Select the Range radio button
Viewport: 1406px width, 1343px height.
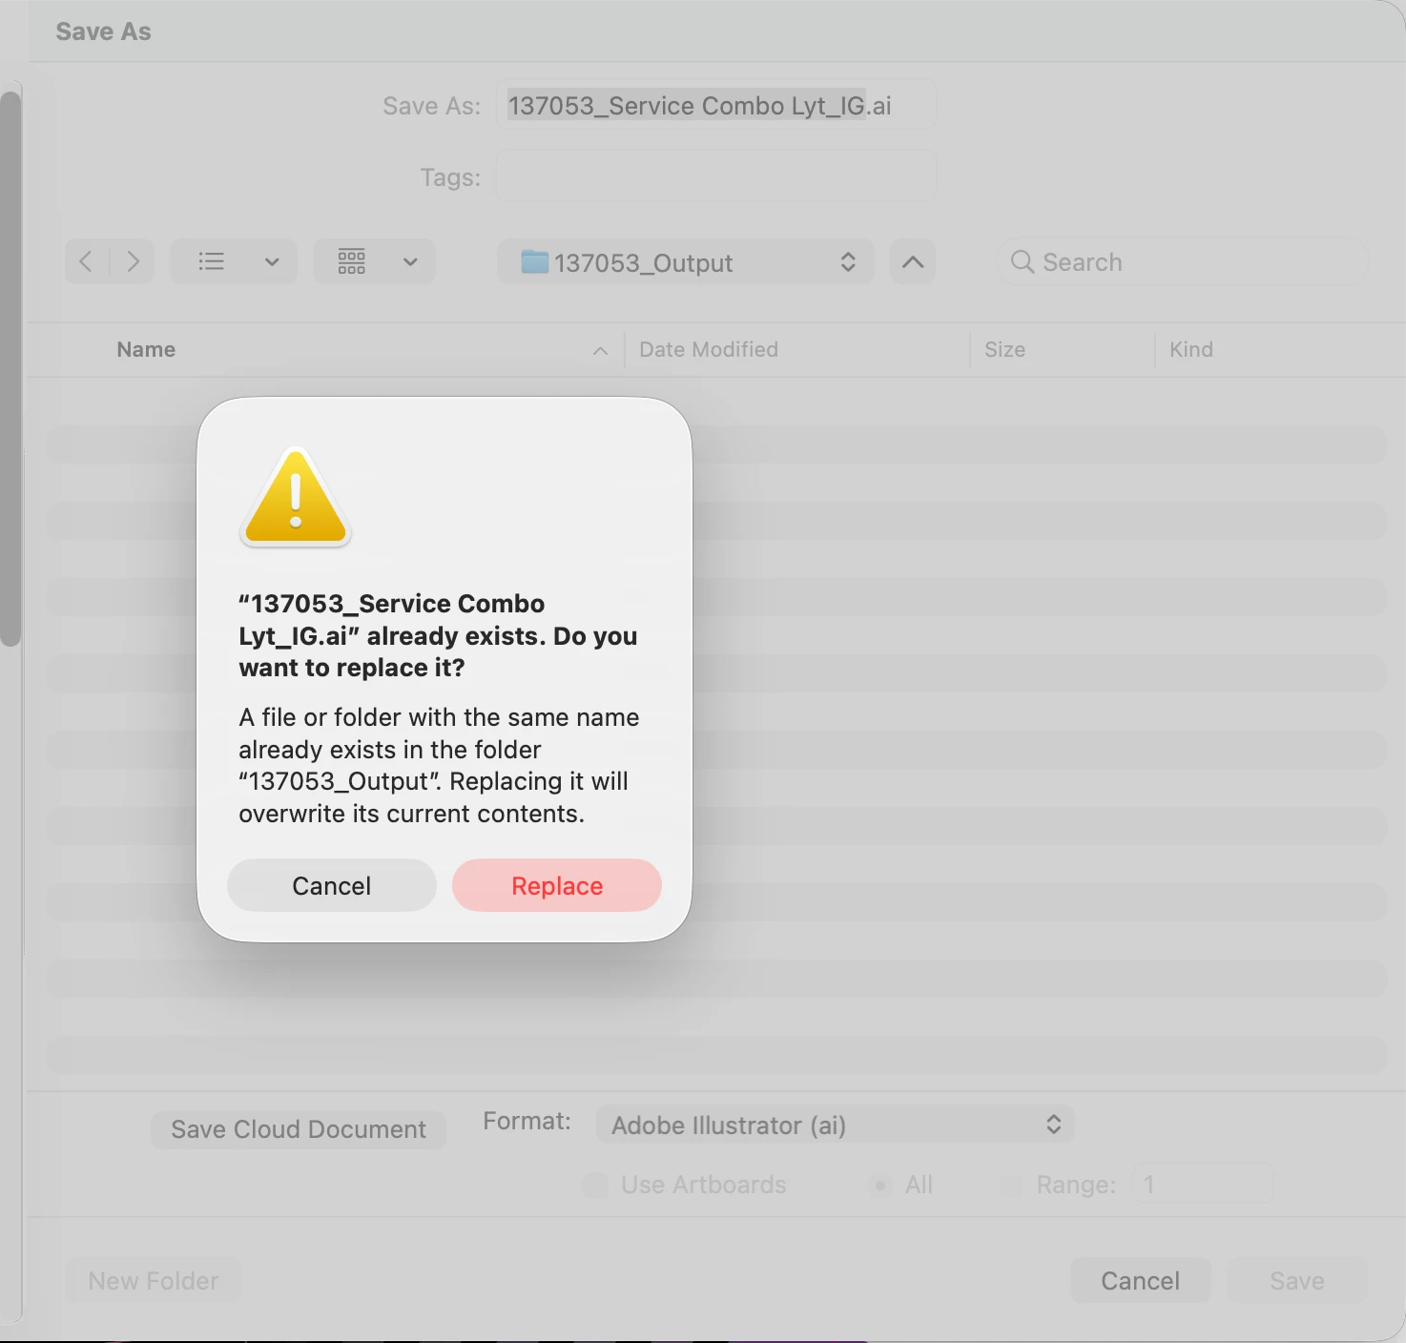click(1012, 1185)
